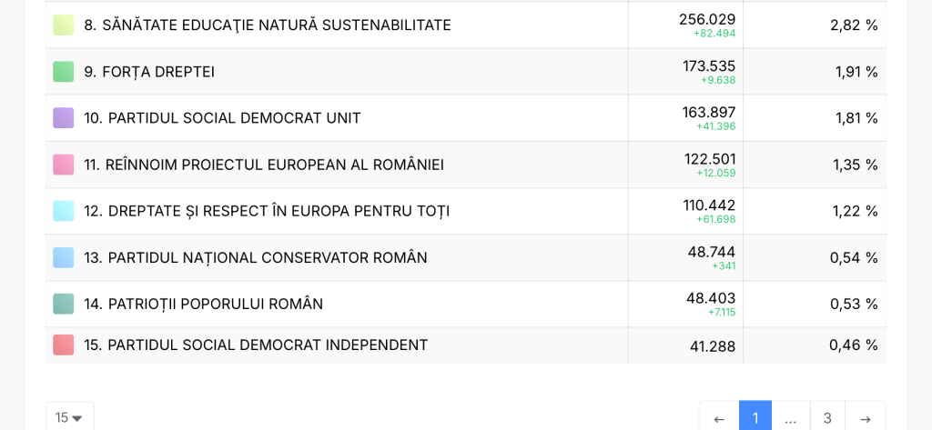Click pink swatch for REÎNNOIM PROIECTUL EUROPEAN
Viewport: 932px width, 430px height.
(64, 165)
